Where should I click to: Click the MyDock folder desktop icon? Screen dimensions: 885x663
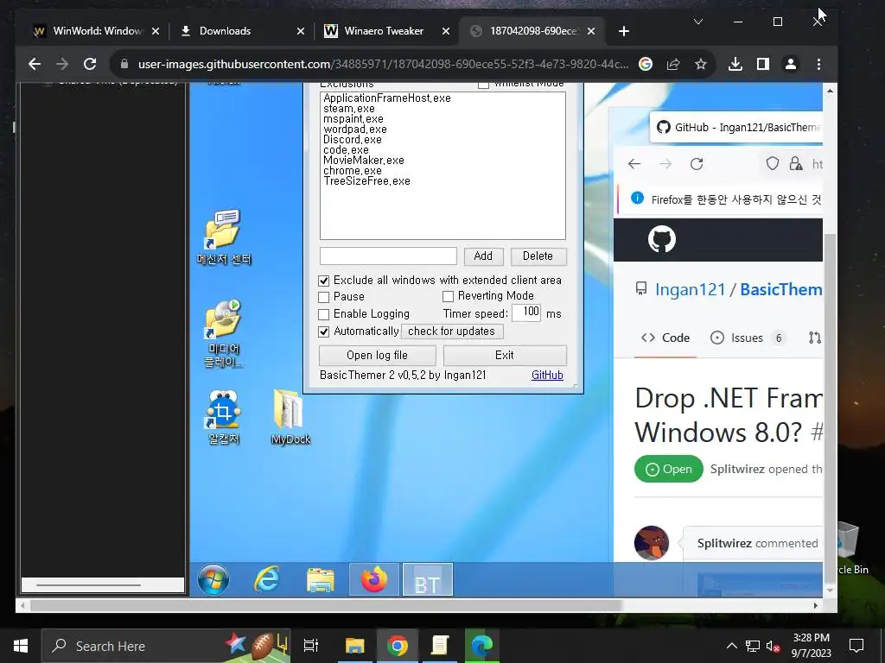(290, 417)
